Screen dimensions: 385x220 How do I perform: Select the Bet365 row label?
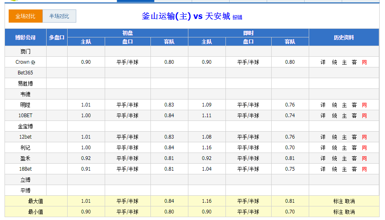[25, 73]
